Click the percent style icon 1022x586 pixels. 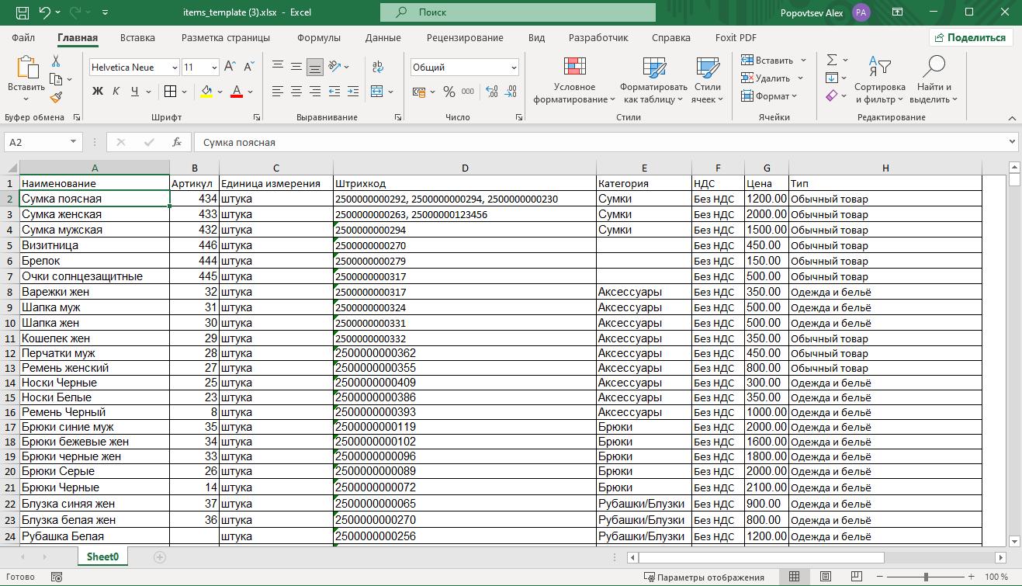coord(449,92)
